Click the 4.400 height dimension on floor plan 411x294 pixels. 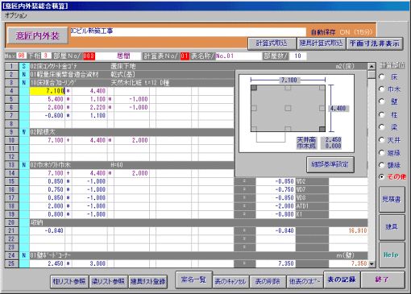pyautogui.click(x=338, y=108)
